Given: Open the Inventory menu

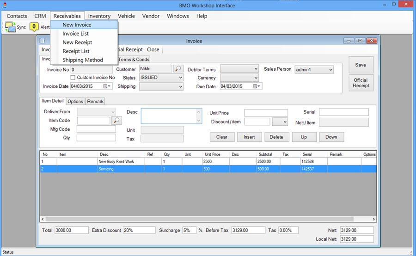Looking at the screenshot, I should pyautogui.click(x=99, y=16).
